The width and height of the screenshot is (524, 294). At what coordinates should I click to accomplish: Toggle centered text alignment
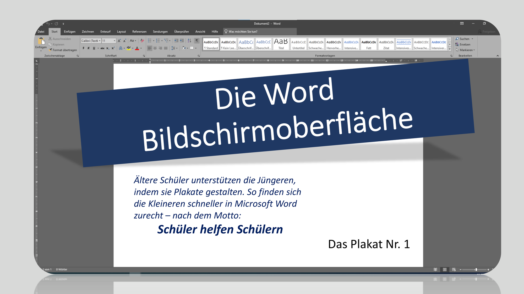coord(155,48)
